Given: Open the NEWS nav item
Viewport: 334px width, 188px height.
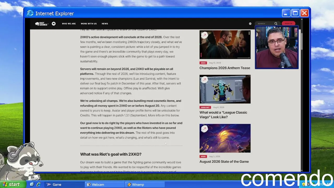Looking at the screenshot, I should coord(105,24).
